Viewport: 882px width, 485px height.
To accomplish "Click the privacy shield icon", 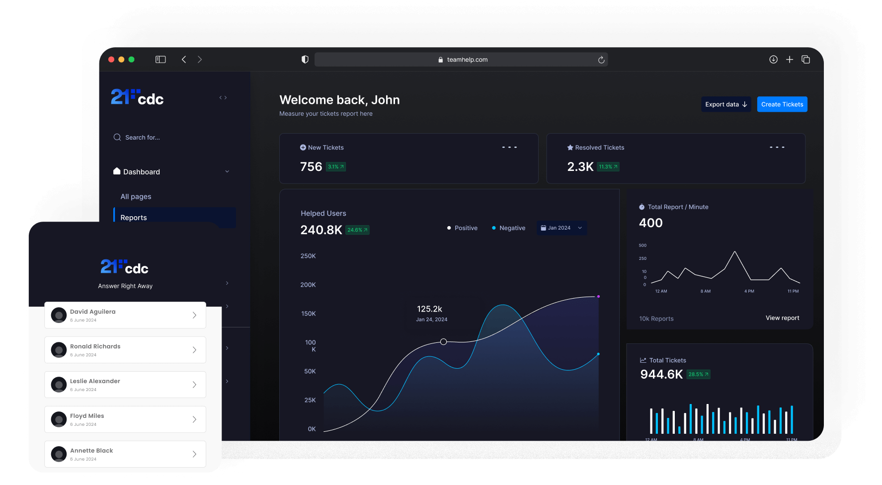I will tap(305, 60).
